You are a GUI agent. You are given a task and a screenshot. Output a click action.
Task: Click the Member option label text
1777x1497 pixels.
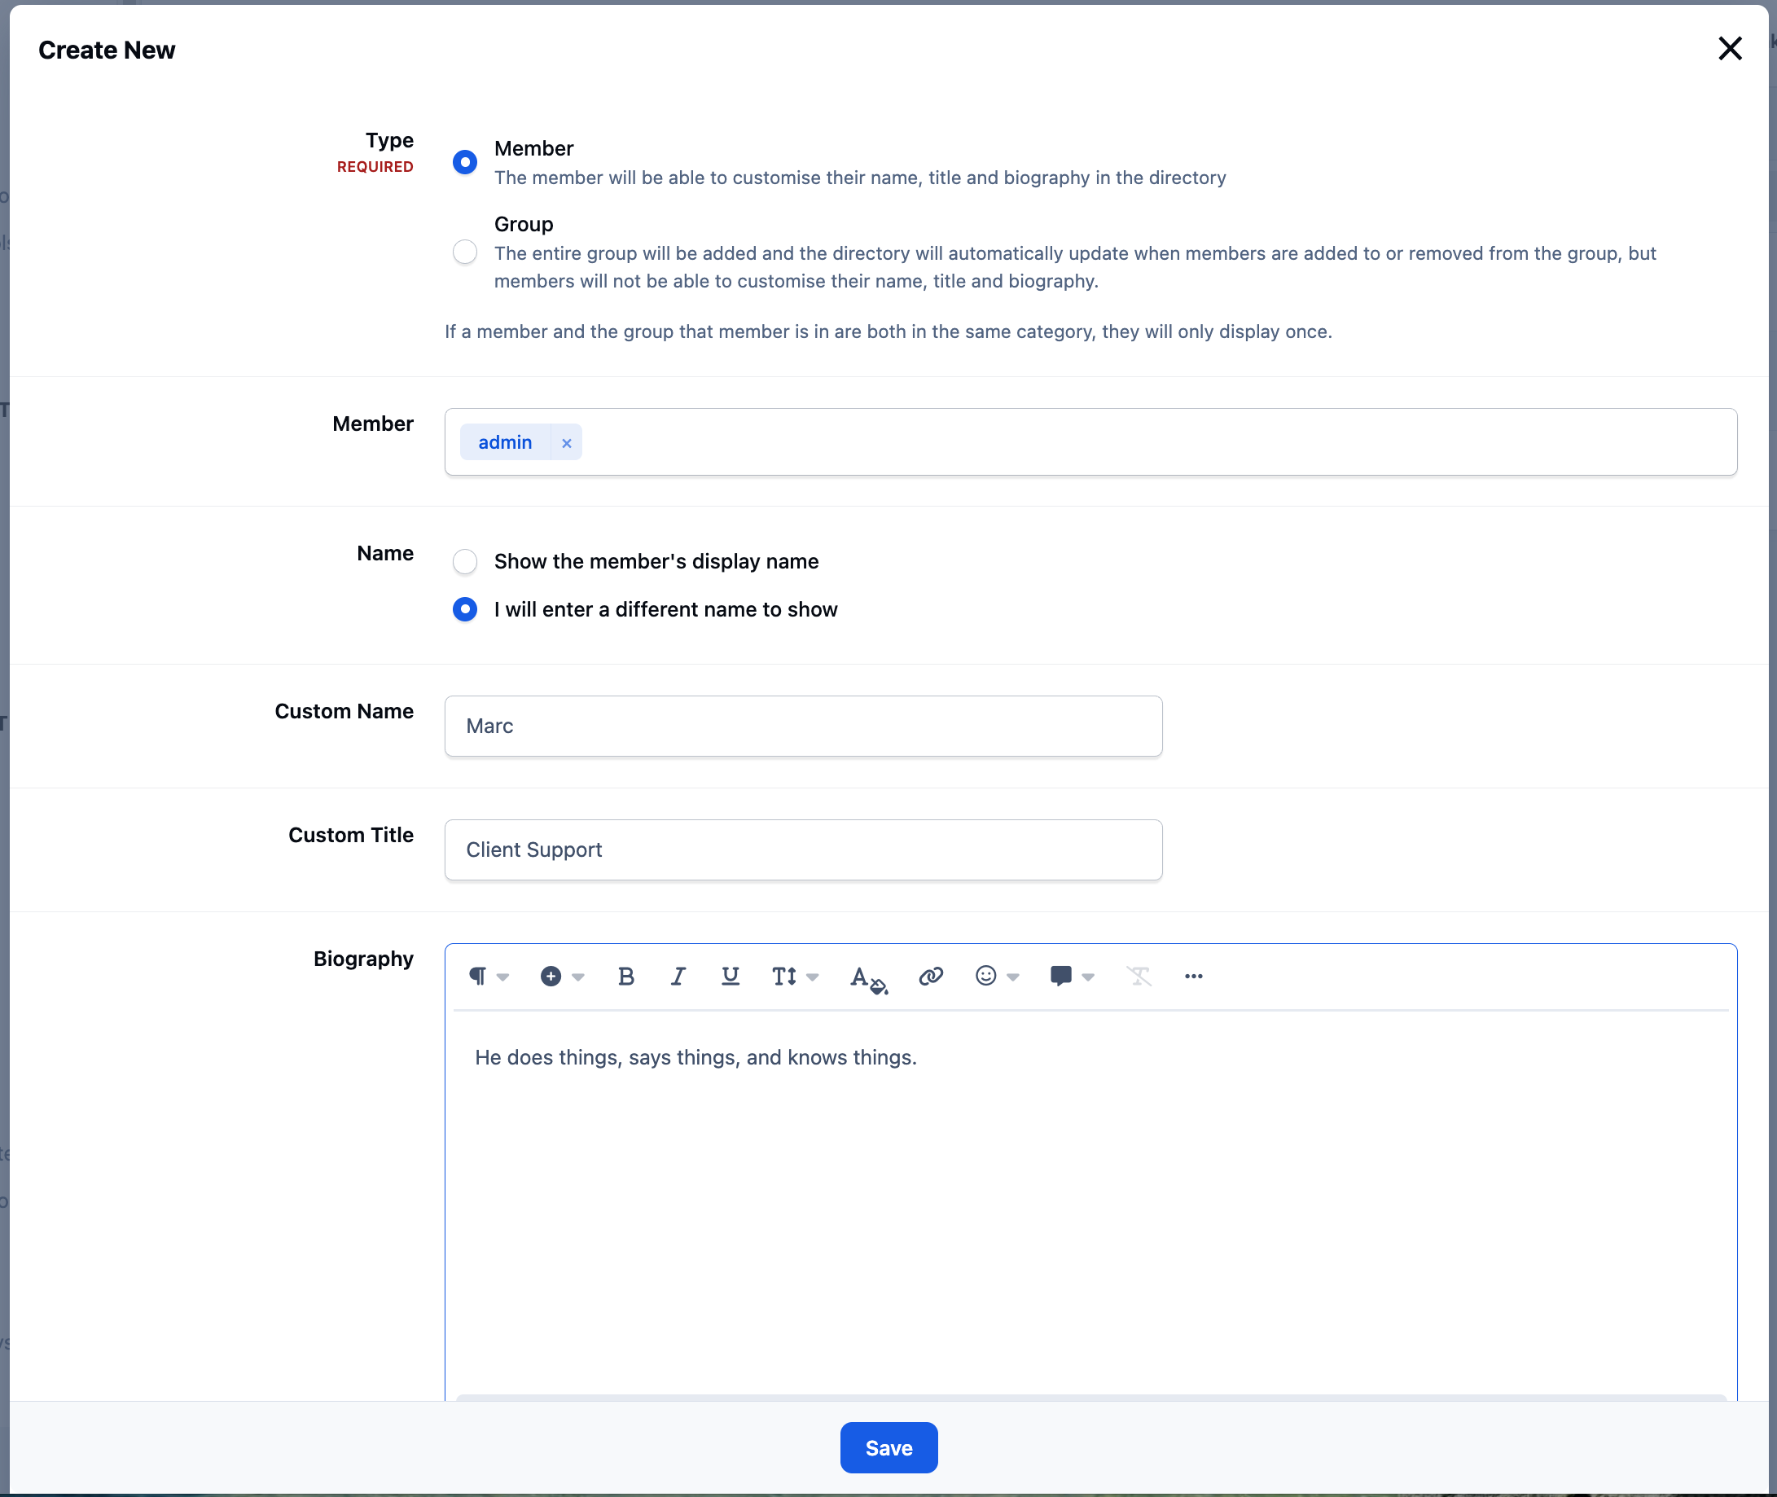coord(533,148)
